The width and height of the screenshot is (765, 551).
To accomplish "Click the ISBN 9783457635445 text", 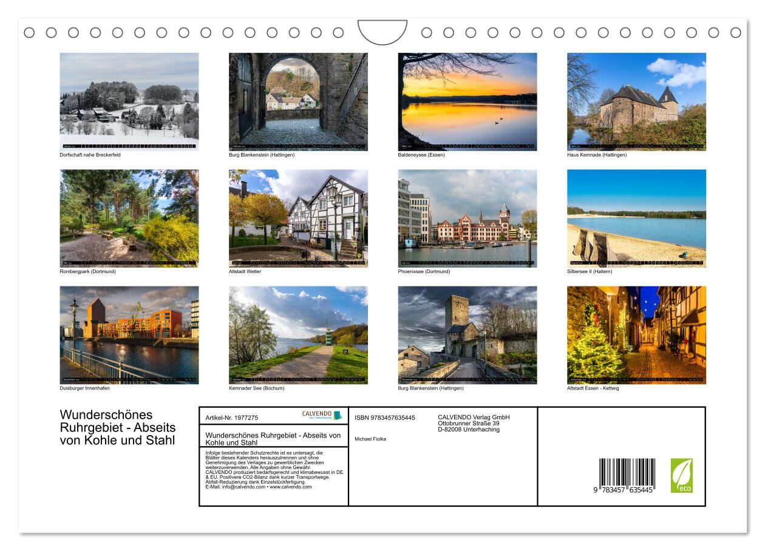I will 385,417.
